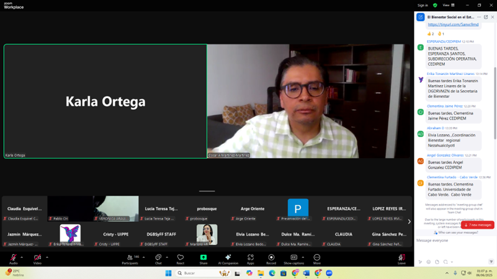The height and width of the screenshot is (279, 497).
Task: Click the clapping hands reaction in chat
Action: click(441, 33)
